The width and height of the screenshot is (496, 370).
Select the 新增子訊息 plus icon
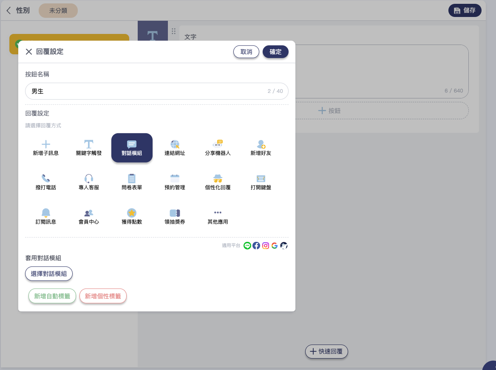[x=46, y=145]
